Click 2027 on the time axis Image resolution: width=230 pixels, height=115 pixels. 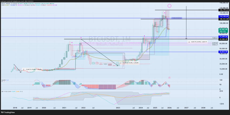[186, 108]
